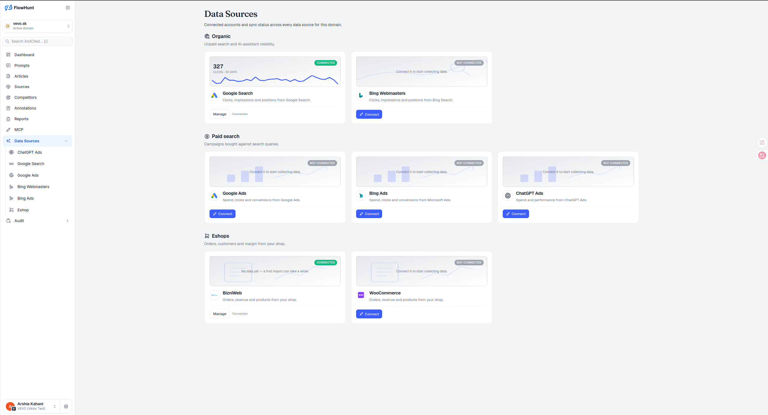Click the NOT CONNECTED badge on Bing Webmasters
The height and width of the screenshot is (415, 768).
coord(469,63)
